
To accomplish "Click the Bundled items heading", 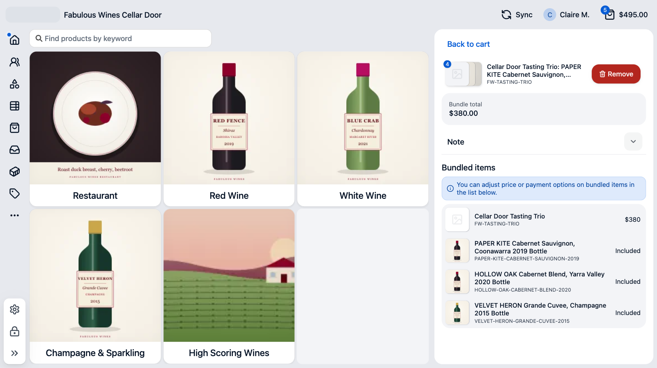I will point(469,168).
